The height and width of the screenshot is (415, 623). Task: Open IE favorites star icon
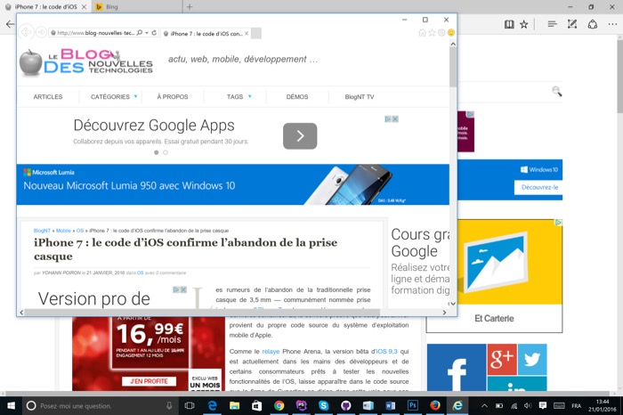[x=432, y=33]
